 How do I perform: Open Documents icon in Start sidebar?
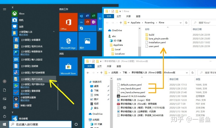coord(4,90)
